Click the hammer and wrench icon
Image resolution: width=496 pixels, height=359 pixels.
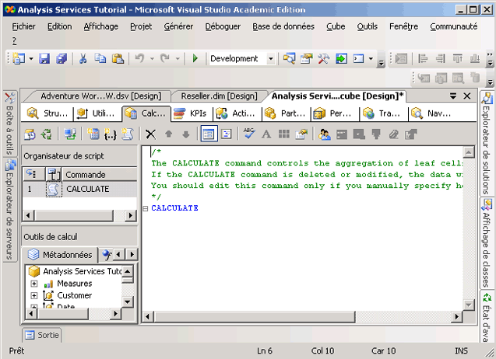click(324, 58)
